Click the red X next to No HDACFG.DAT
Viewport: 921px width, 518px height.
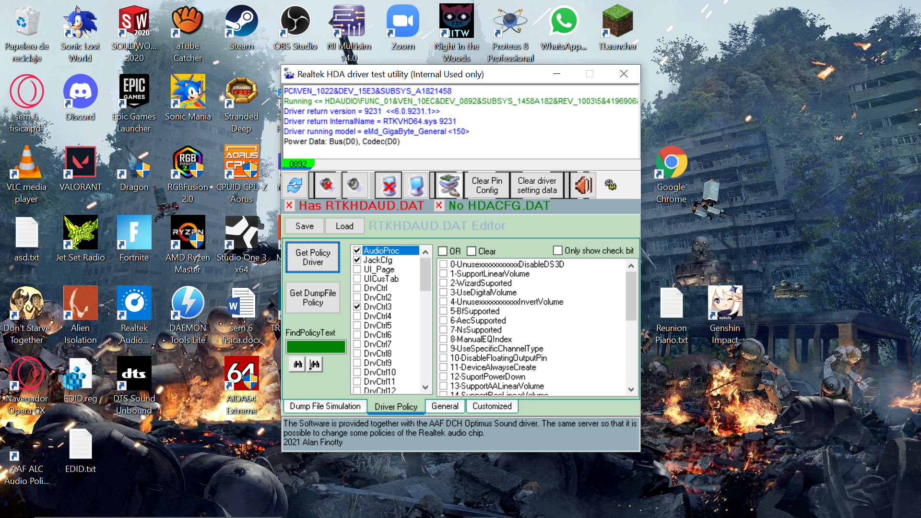(x=438, y=205)
